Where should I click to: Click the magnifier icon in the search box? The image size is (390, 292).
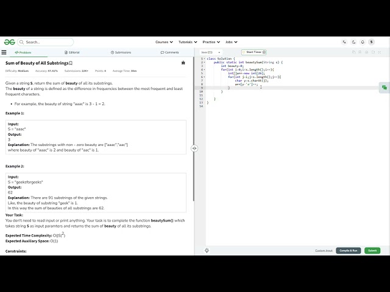tap(22, 42)
